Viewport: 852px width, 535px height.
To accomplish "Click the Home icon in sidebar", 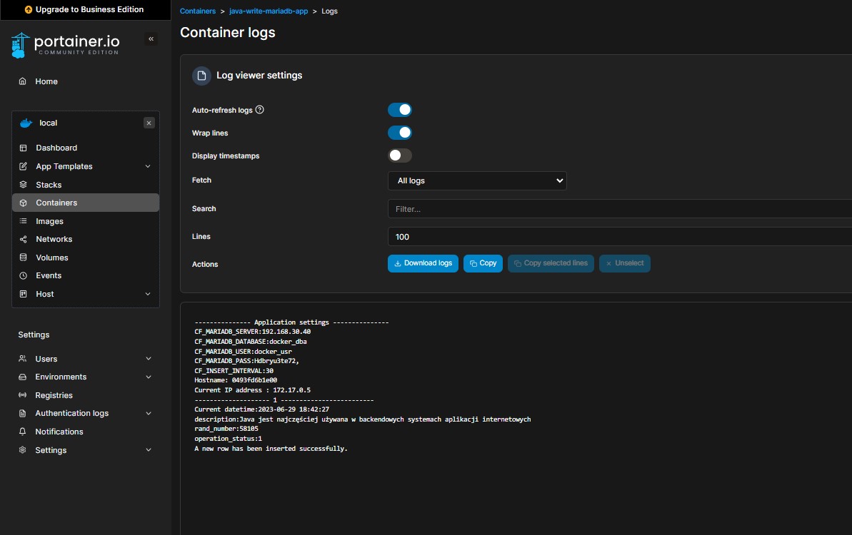I will [x=23, y=81].
